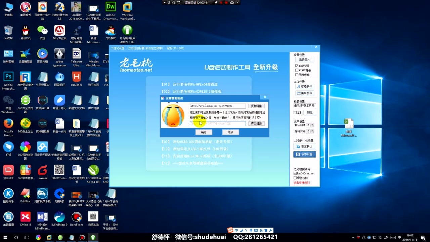Screen dimensions: 430x242
Task: Open iMindMap 9 desktop icon
Action: coord(59,218)
